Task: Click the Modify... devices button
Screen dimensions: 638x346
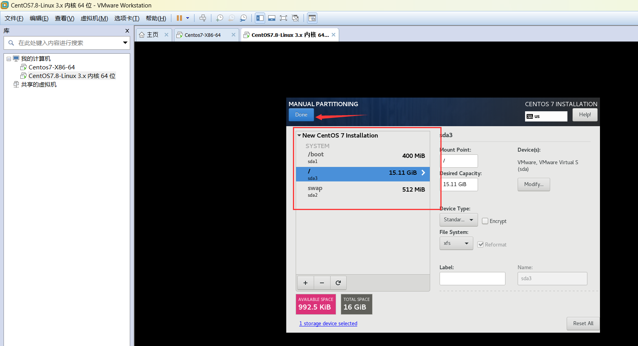Action: (x=534, y=185)
